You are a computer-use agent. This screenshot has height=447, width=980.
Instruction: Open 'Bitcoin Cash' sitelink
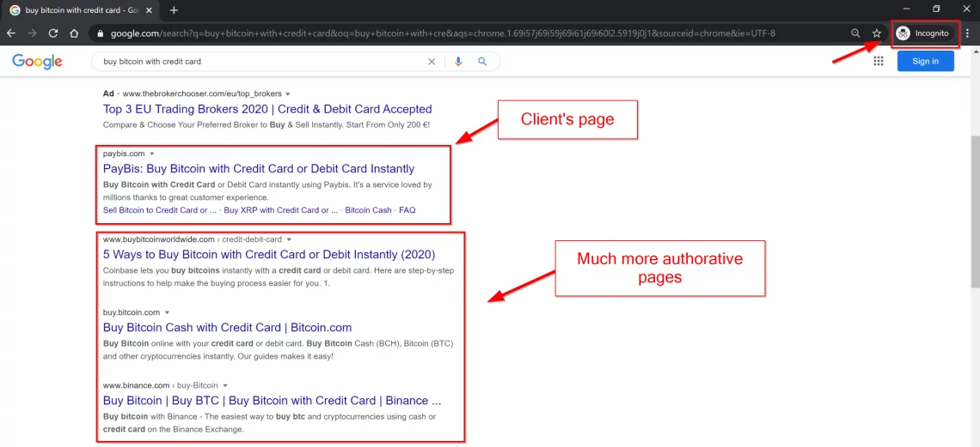pyautogui.click(x=368, y=210)
